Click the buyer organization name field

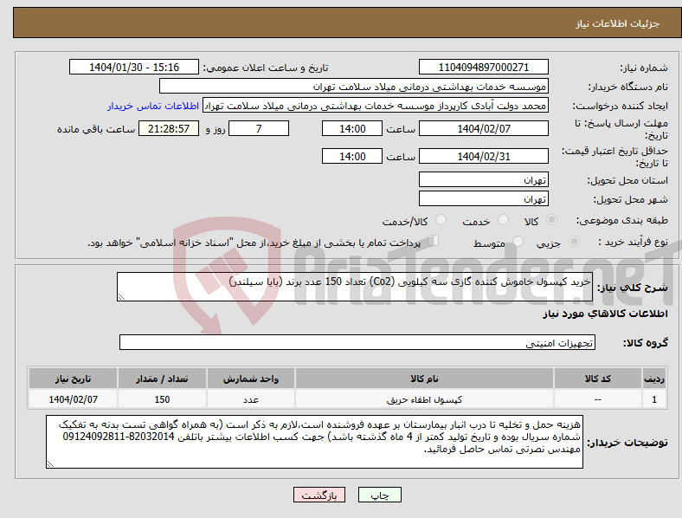[x=354, y=86]
